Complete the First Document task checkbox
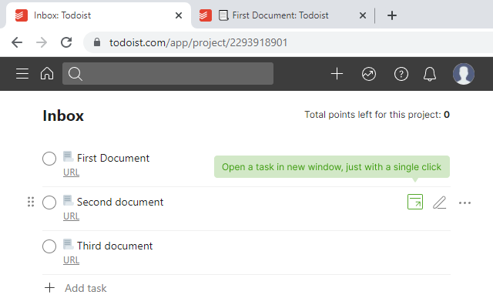Image resolution: width=493 pixels, height=308 pixels. 49,159
